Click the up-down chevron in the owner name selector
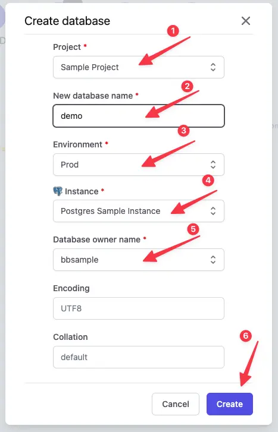This screenshot has width=278, height=432. pos(213,260)
